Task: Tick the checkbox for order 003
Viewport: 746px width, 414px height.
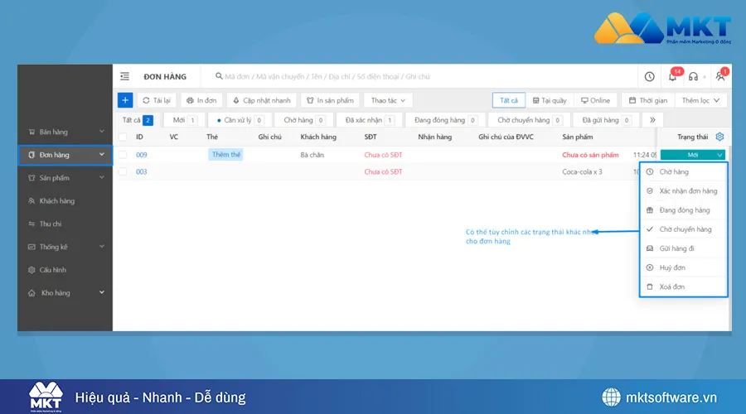Action: pos(123,171)
